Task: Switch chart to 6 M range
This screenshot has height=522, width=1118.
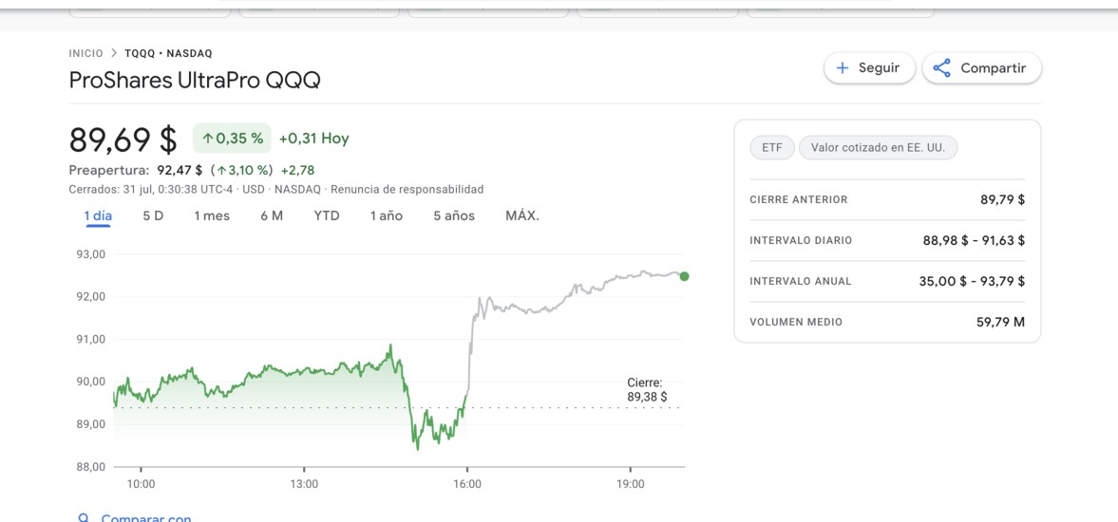Action: point(272,215)
